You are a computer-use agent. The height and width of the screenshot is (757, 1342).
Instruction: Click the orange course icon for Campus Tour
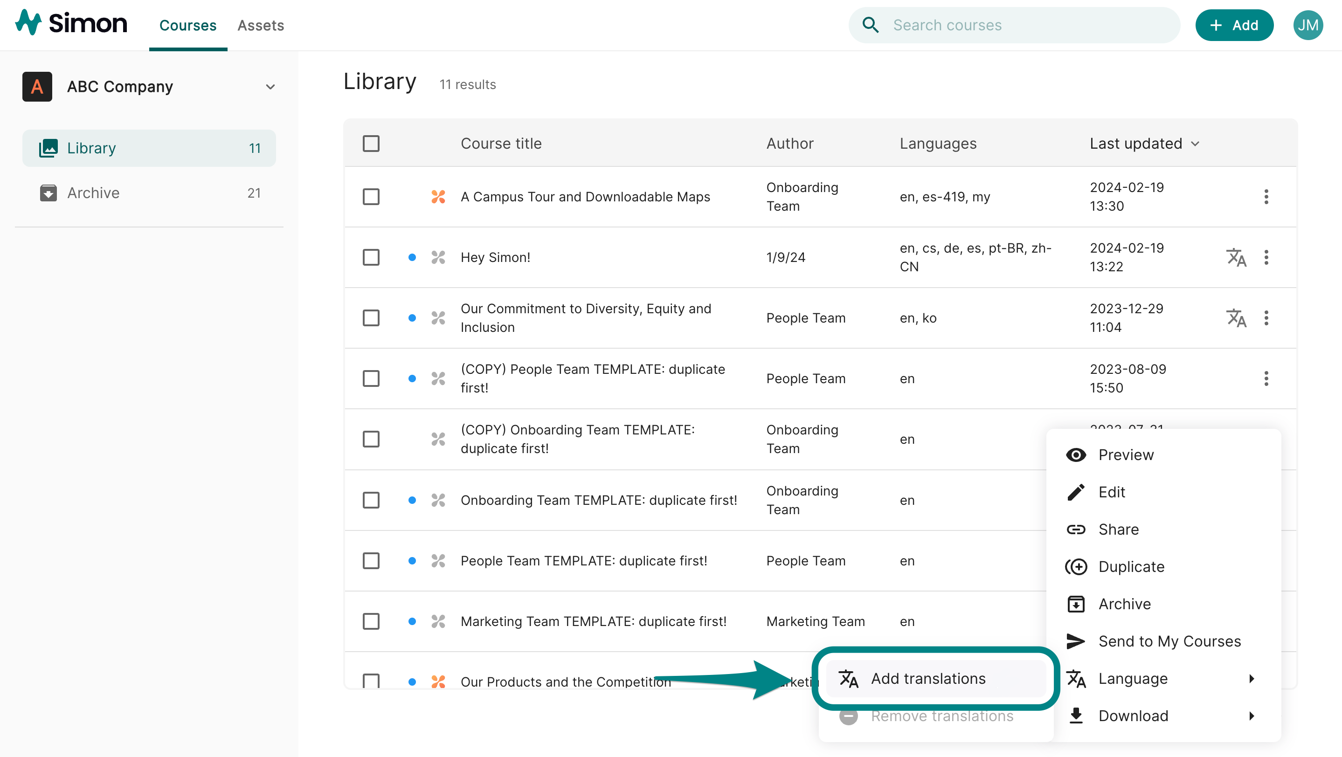438,197
